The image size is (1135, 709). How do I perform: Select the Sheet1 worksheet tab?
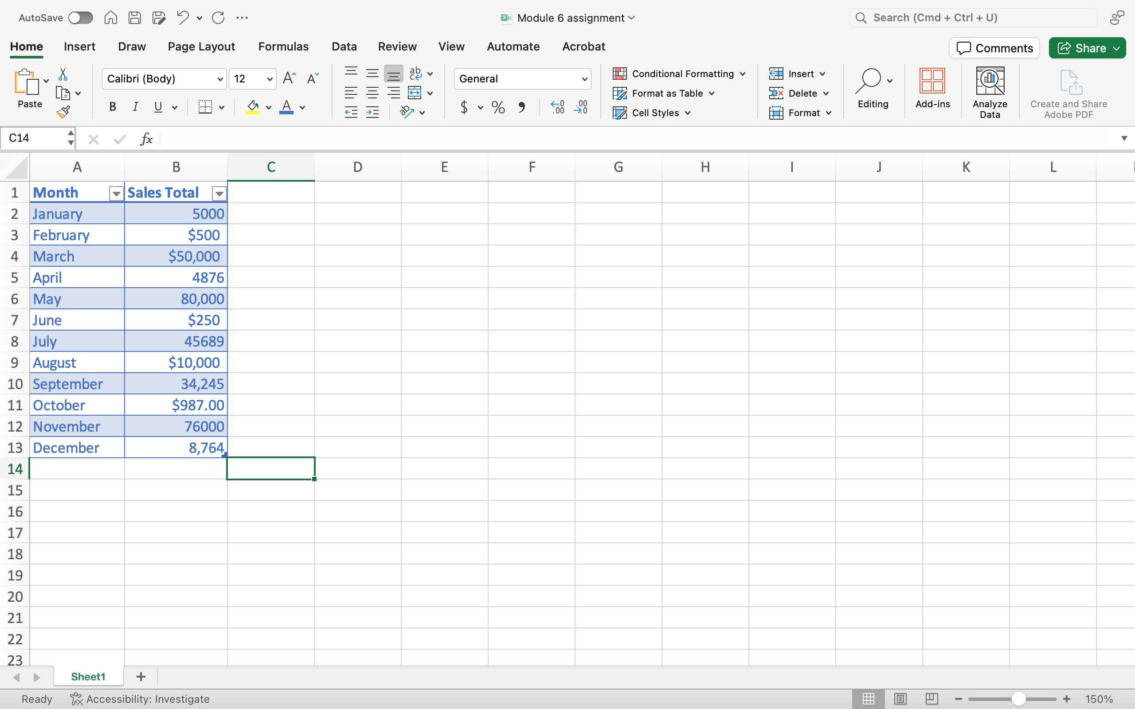tap(88, 676)
